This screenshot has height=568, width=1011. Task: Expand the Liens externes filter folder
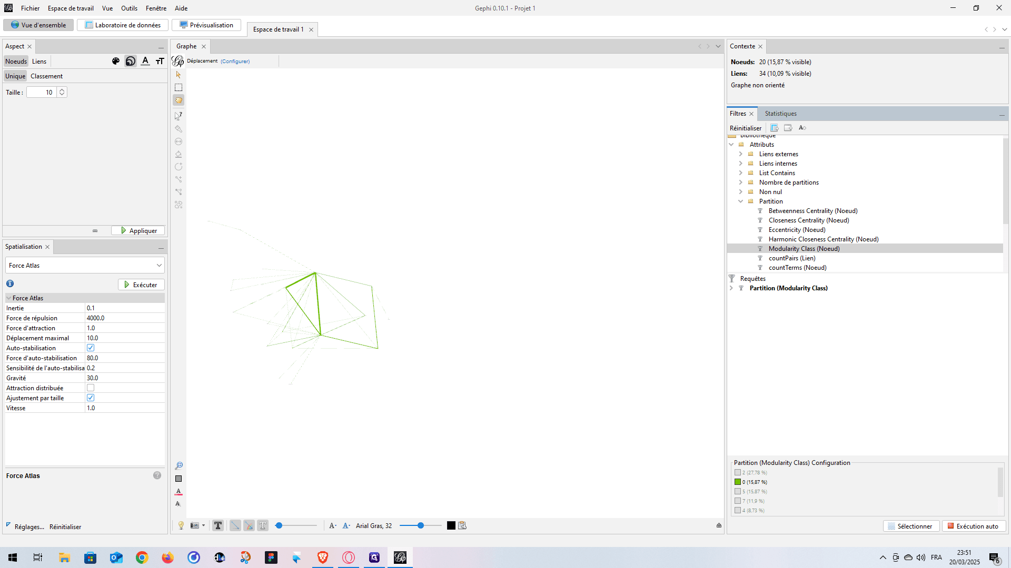pos(741,154)
